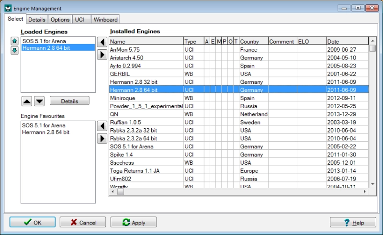Confirm with the OK button
This screenshot has width=383, height=235.
tap(33, 222)
